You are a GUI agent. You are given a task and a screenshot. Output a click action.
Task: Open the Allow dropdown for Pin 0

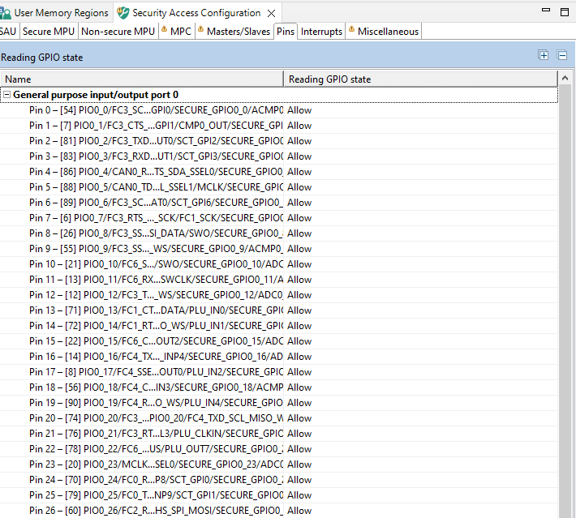299,110
